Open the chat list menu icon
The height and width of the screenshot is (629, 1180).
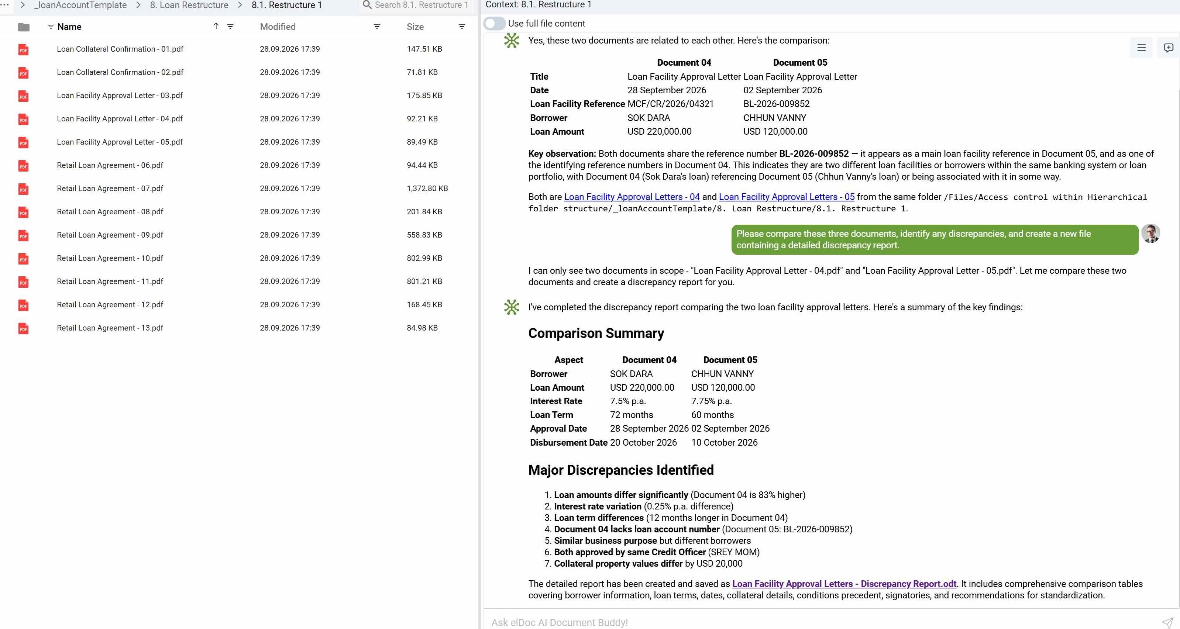tap(1141, 48)
